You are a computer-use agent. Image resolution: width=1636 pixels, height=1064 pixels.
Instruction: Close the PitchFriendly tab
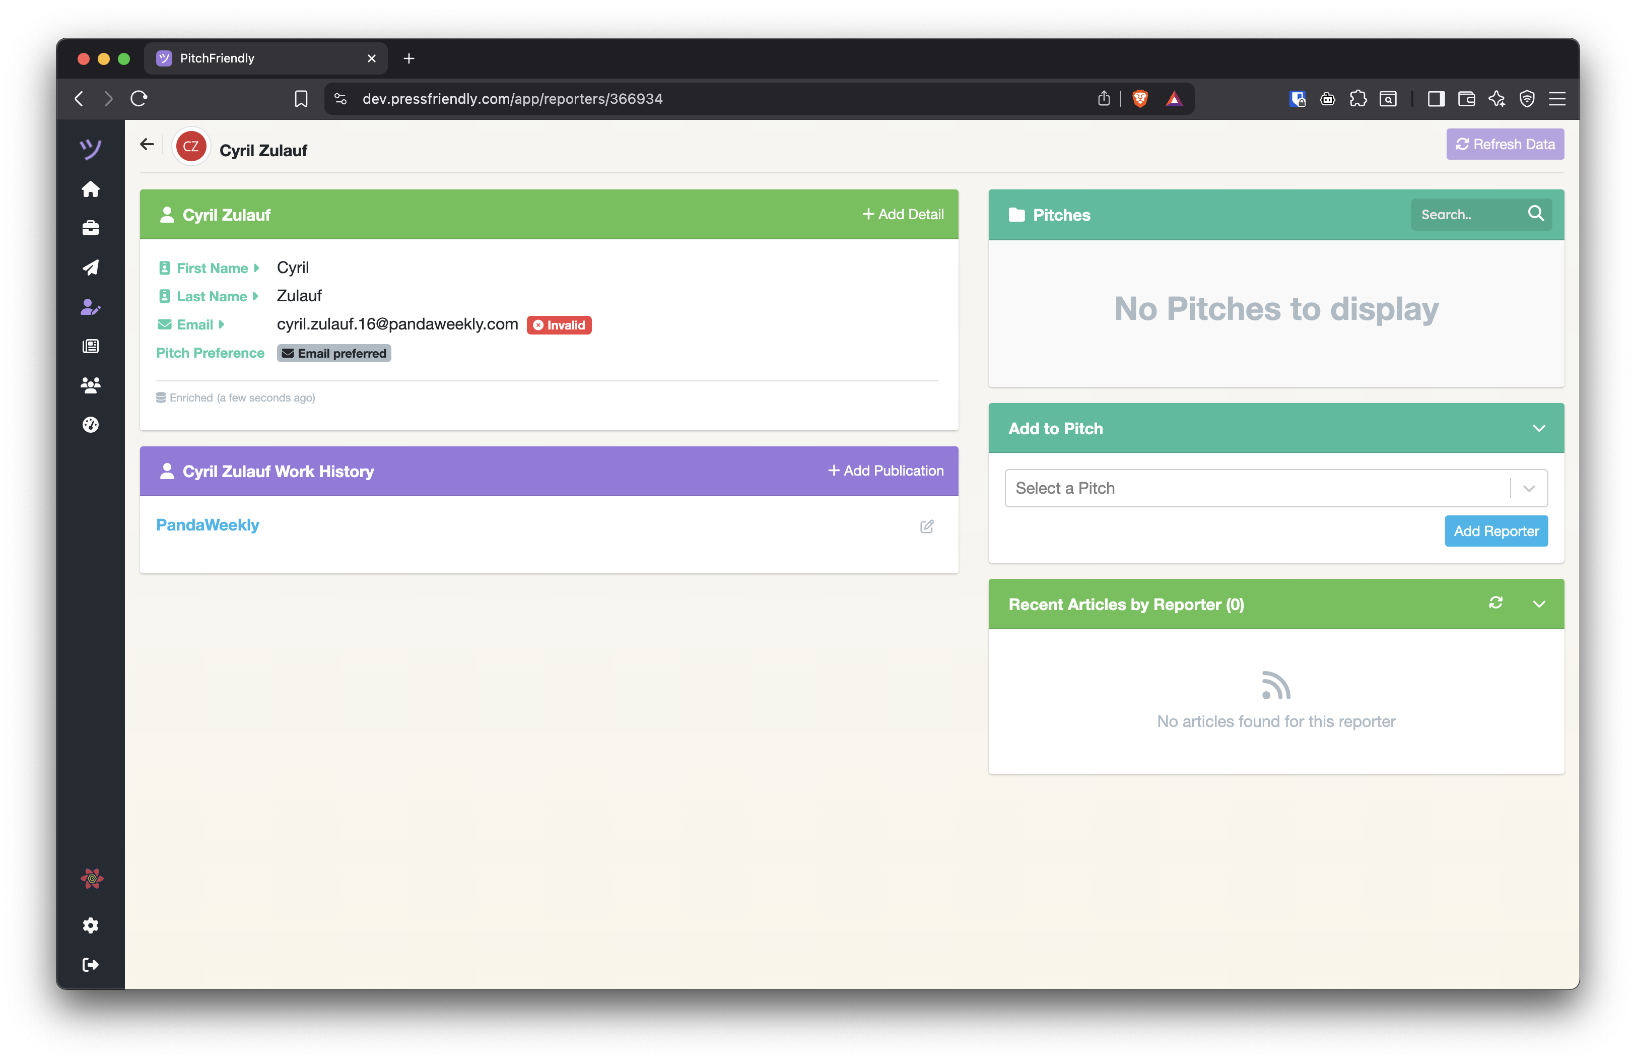click(371, 58)
